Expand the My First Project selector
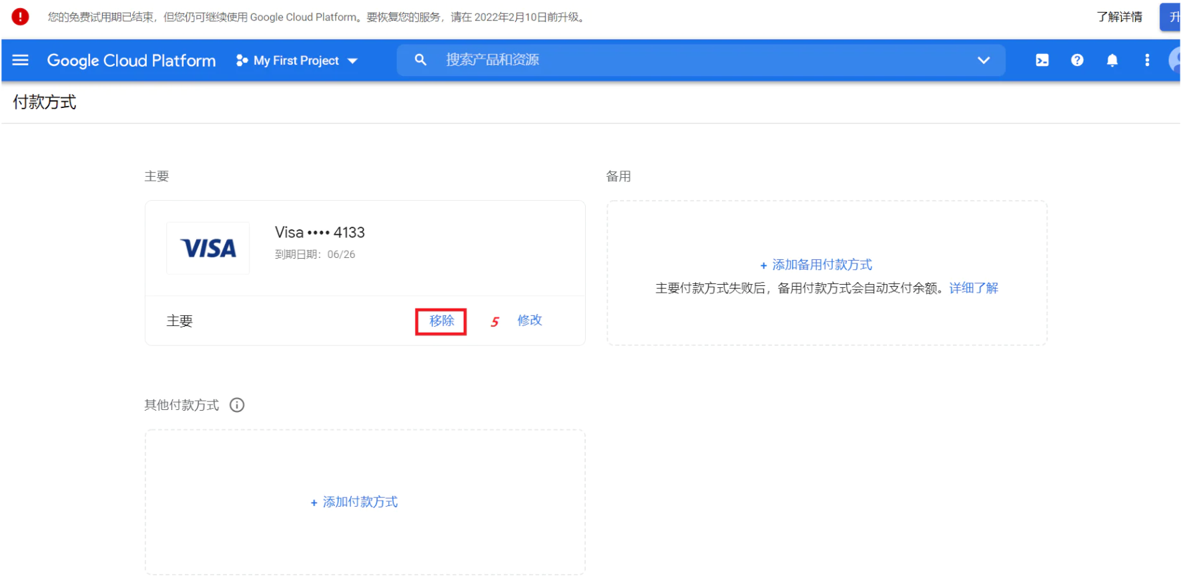This screenshot has height=580, width=1181. tap(297, 61)
